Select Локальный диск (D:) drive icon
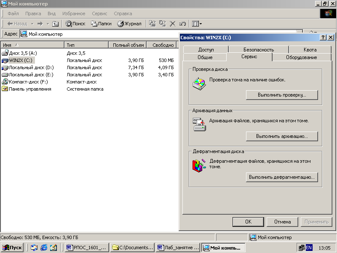 5,67
